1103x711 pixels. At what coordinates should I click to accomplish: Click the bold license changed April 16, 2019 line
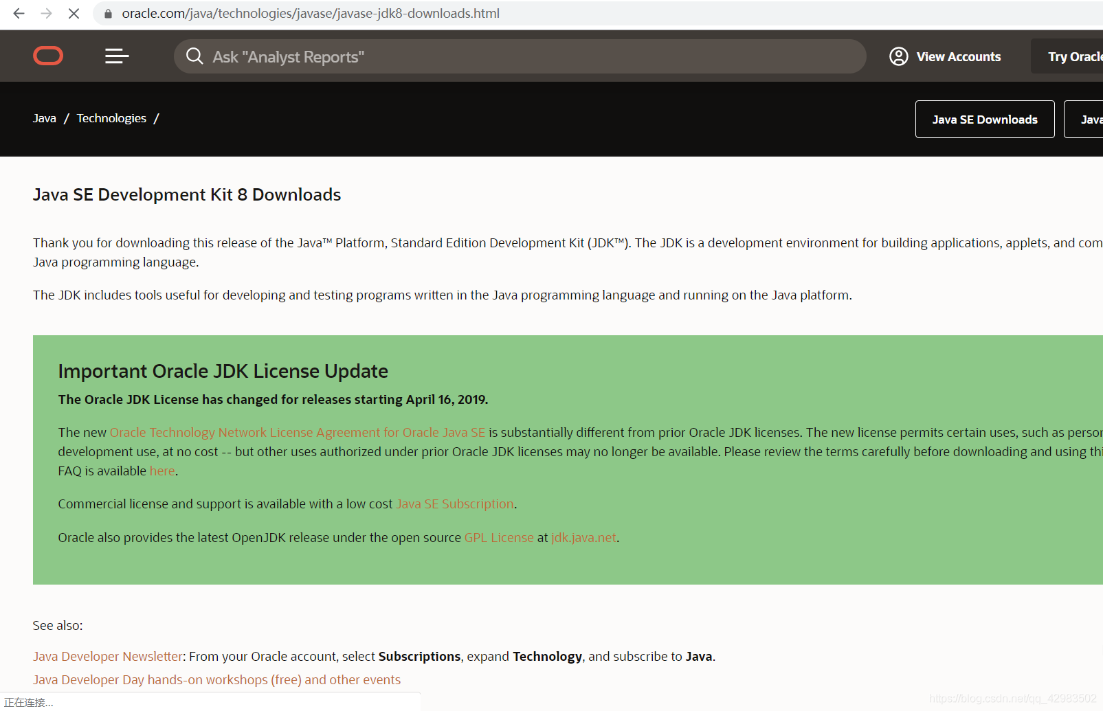(273, 400)
